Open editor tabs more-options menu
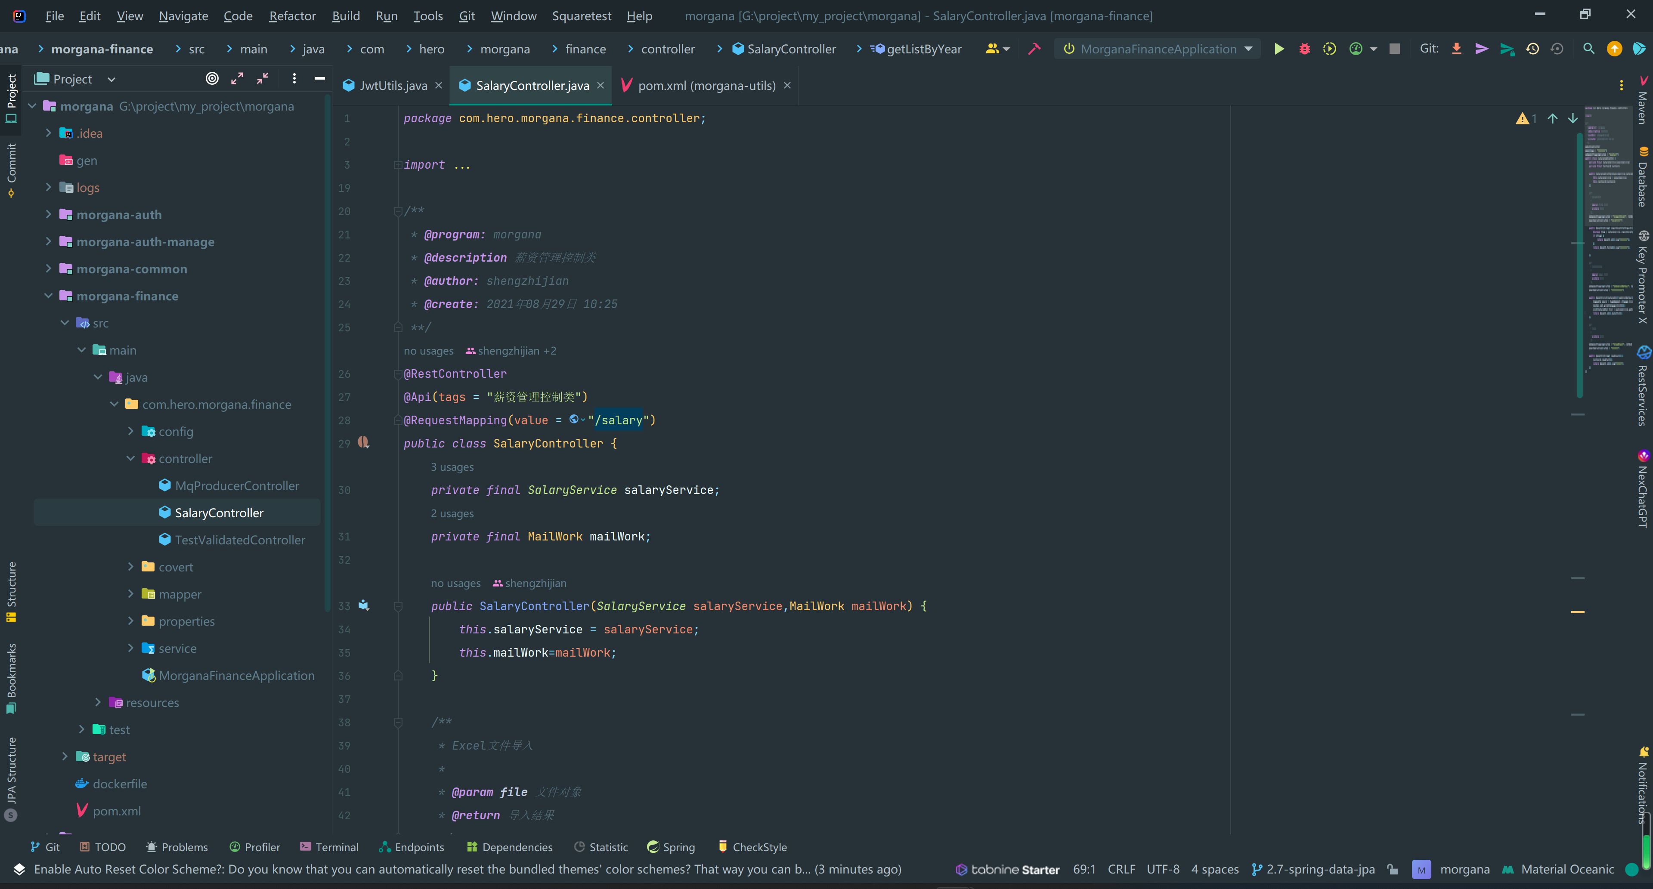 [x=1622, y=85]
